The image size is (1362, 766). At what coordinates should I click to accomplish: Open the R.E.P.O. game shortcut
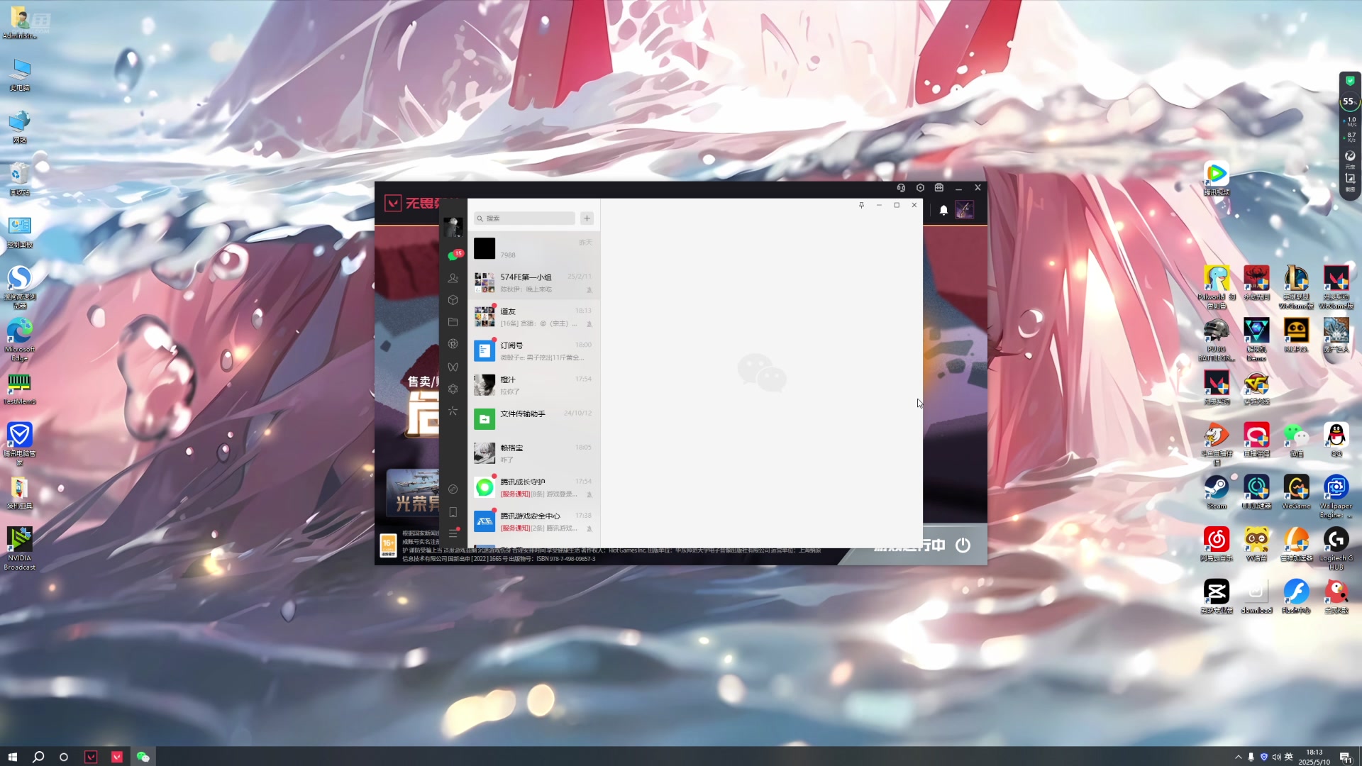tap(1296, 335)
